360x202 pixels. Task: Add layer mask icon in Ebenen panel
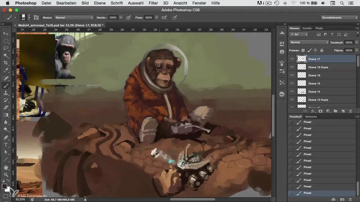(320, 111)
